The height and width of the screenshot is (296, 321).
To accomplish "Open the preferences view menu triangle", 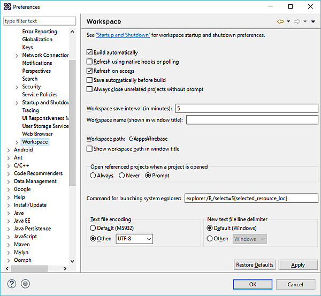I will [313, 21].
